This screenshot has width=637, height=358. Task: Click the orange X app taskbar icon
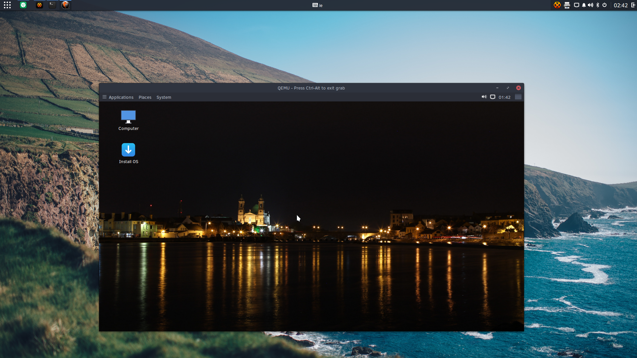[x=39, y=5]
